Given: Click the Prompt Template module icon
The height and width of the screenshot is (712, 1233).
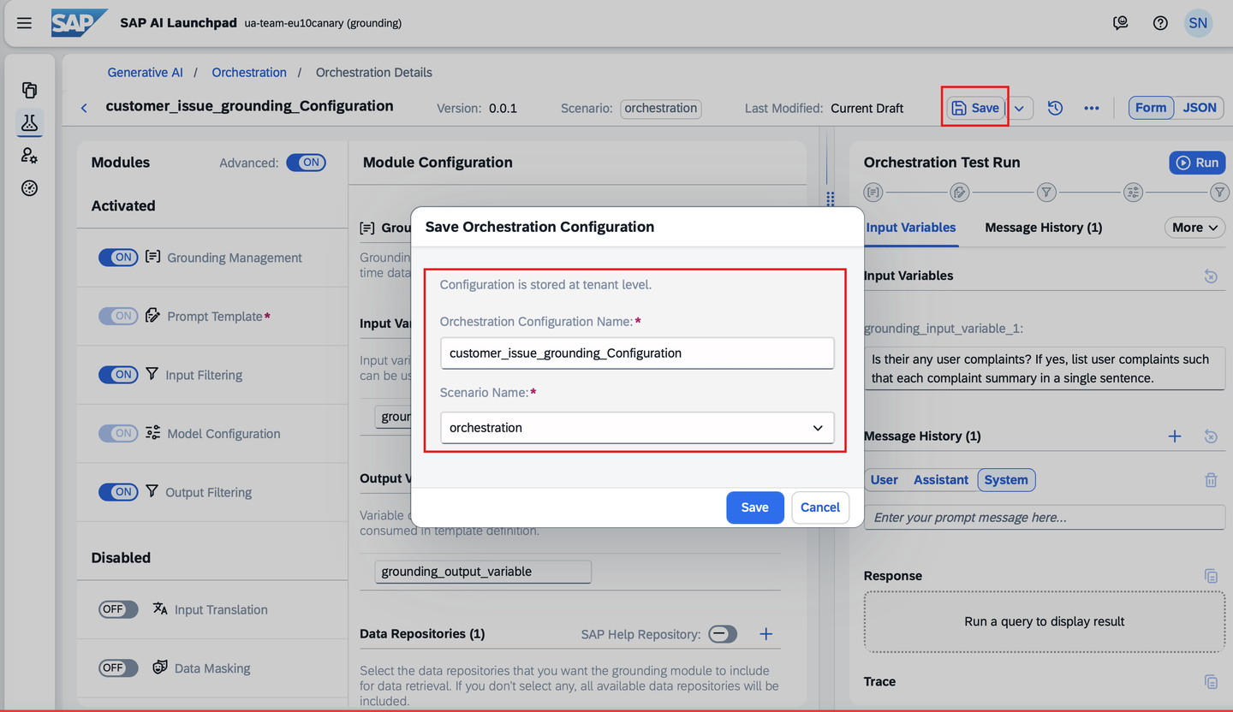Looking at the screenshot, I should click(x=153, y=316).
